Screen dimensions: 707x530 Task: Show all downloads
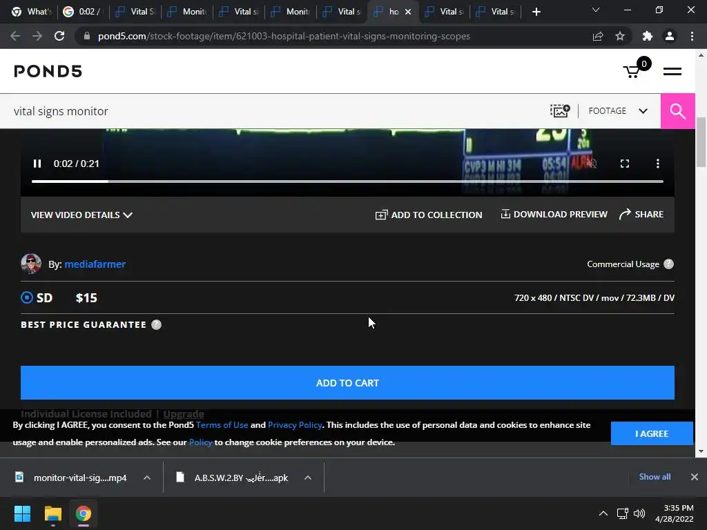coord(655,477)
